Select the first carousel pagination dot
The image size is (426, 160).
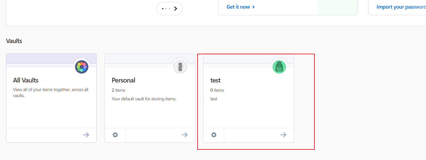pos(162,9)
